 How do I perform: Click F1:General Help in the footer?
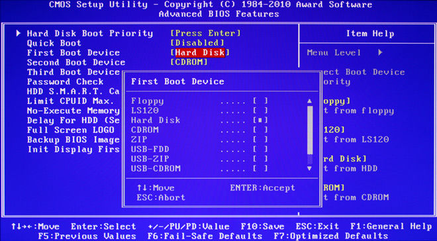(x=391, y=226)
